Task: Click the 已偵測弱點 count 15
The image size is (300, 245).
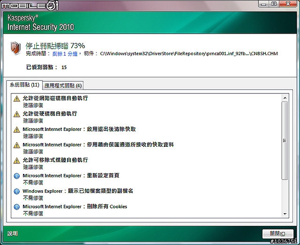Action: coord(64,67)
